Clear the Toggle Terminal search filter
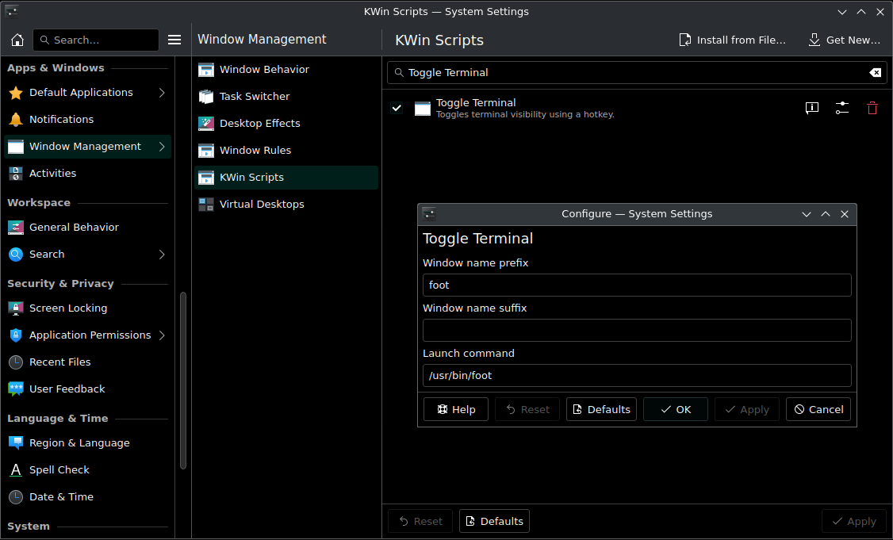 point(876,72)
